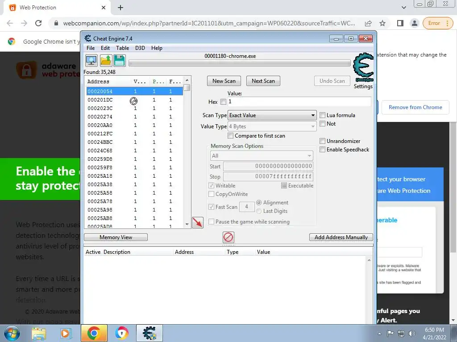Open network status tray icon

tap(401, 334)
